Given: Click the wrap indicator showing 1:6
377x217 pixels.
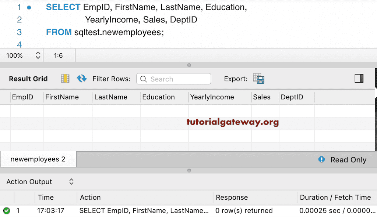Looking at the screenshot, I should [59, 55].
